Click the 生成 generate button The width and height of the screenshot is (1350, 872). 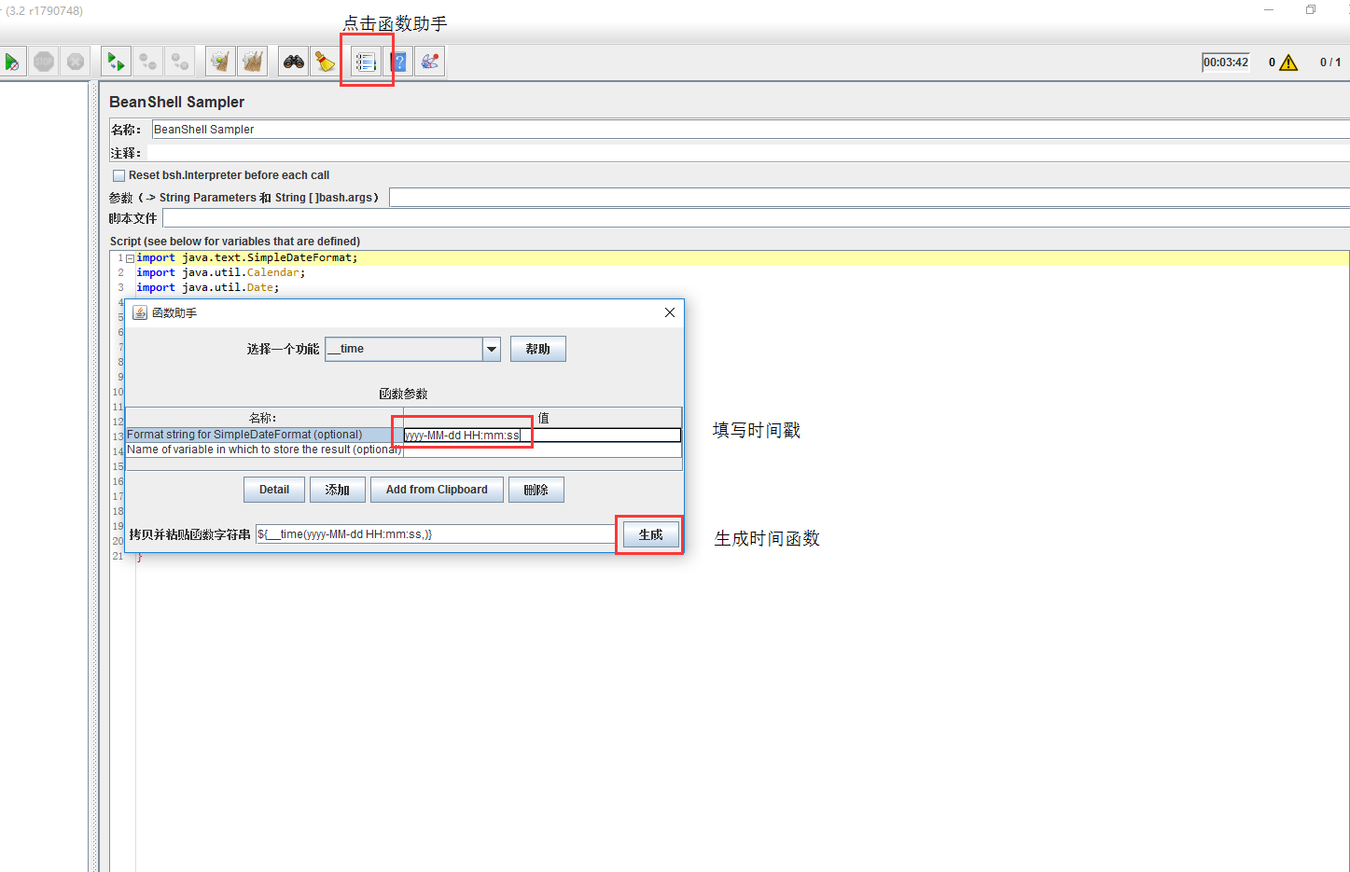(x=650, y=534)
